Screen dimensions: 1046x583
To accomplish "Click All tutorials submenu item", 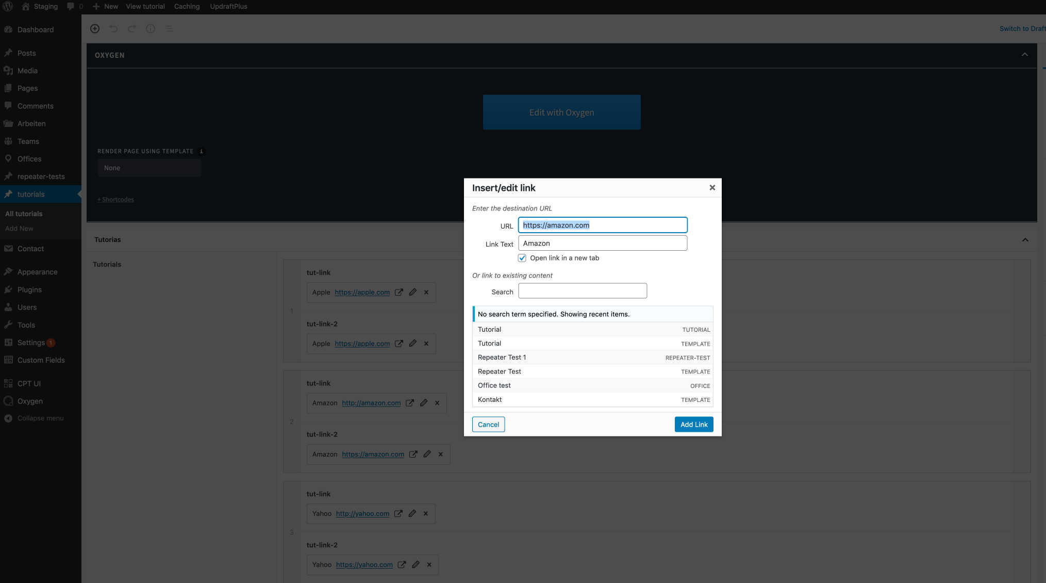I will pos(24,214).
